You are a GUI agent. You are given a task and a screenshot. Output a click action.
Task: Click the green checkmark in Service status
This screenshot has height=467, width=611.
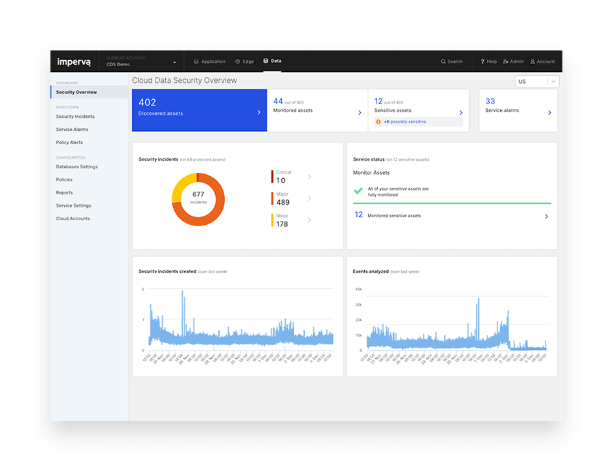358,191
